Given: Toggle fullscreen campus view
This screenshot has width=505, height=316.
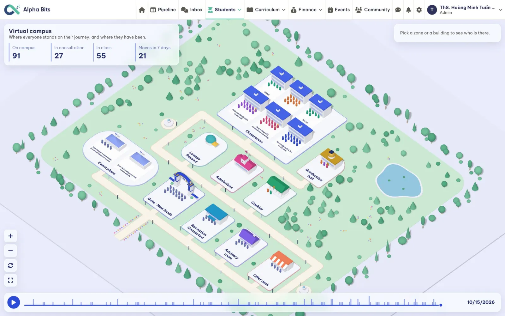Looking at the screenshot, I should [x=10, y=280].
